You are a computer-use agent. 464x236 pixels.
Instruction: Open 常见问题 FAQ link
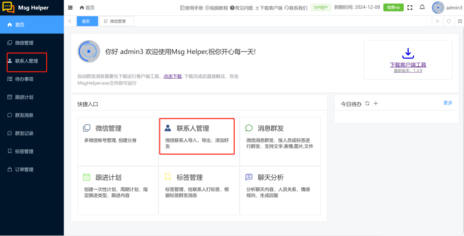pos(242,8)
